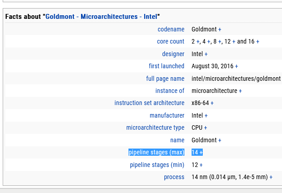Open the pipeline stages (min) property
Image resolution: width=282 pixels, height=193 pixels.
click(157, 165)
